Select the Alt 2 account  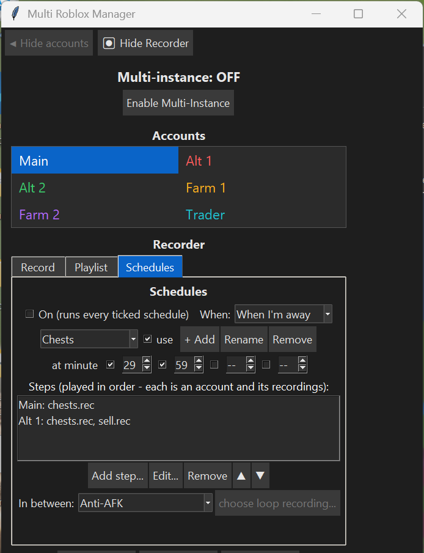95,188
